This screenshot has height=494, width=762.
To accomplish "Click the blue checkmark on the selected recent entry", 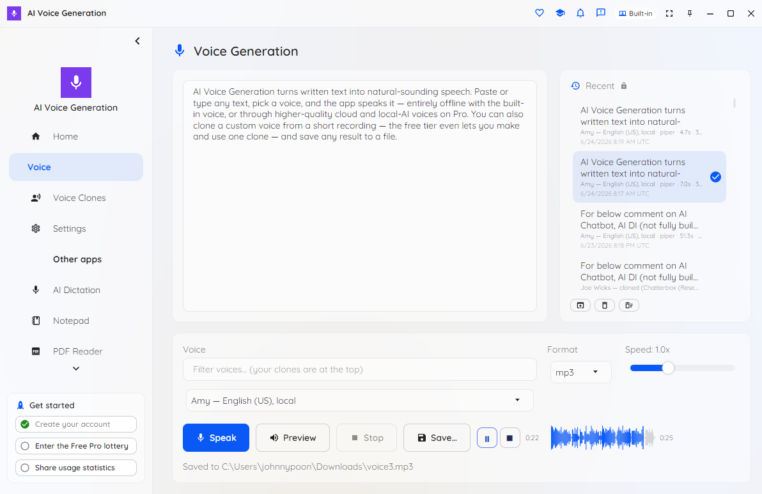I will (x=715, y=177).
